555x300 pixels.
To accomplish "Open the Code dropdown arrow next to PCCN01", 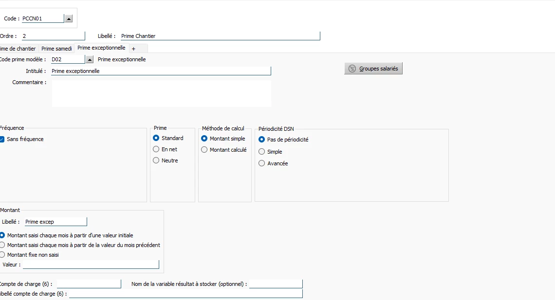I will (x=69, y=18).
